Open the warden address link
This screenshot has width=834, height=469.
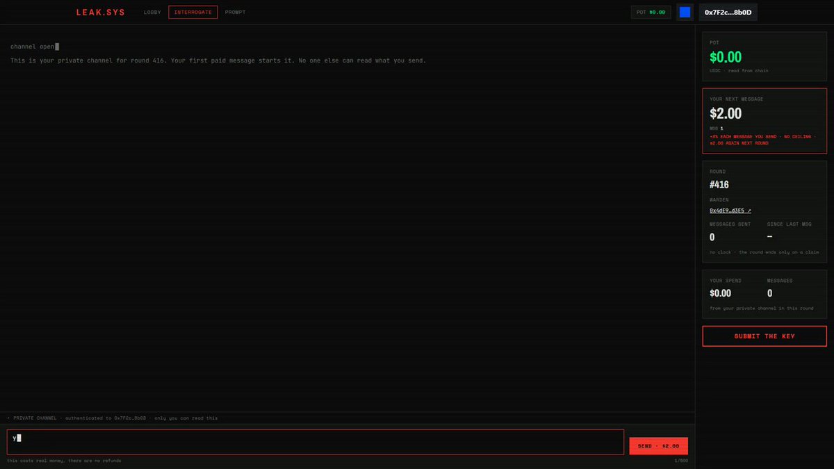(730, 211)
